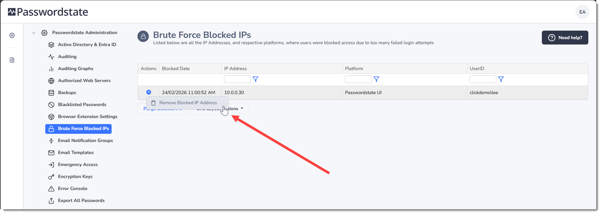Click the trash icon beside Remove Blocked IP Address

153,103
